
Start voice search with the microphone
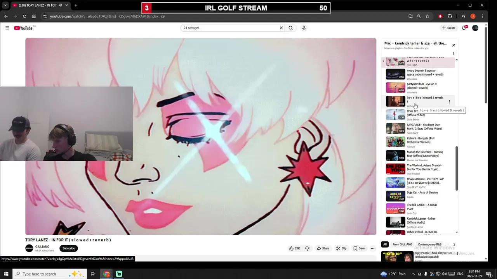point(304,28)
